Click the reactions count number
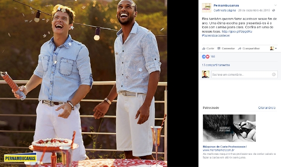 pos(213,57)
